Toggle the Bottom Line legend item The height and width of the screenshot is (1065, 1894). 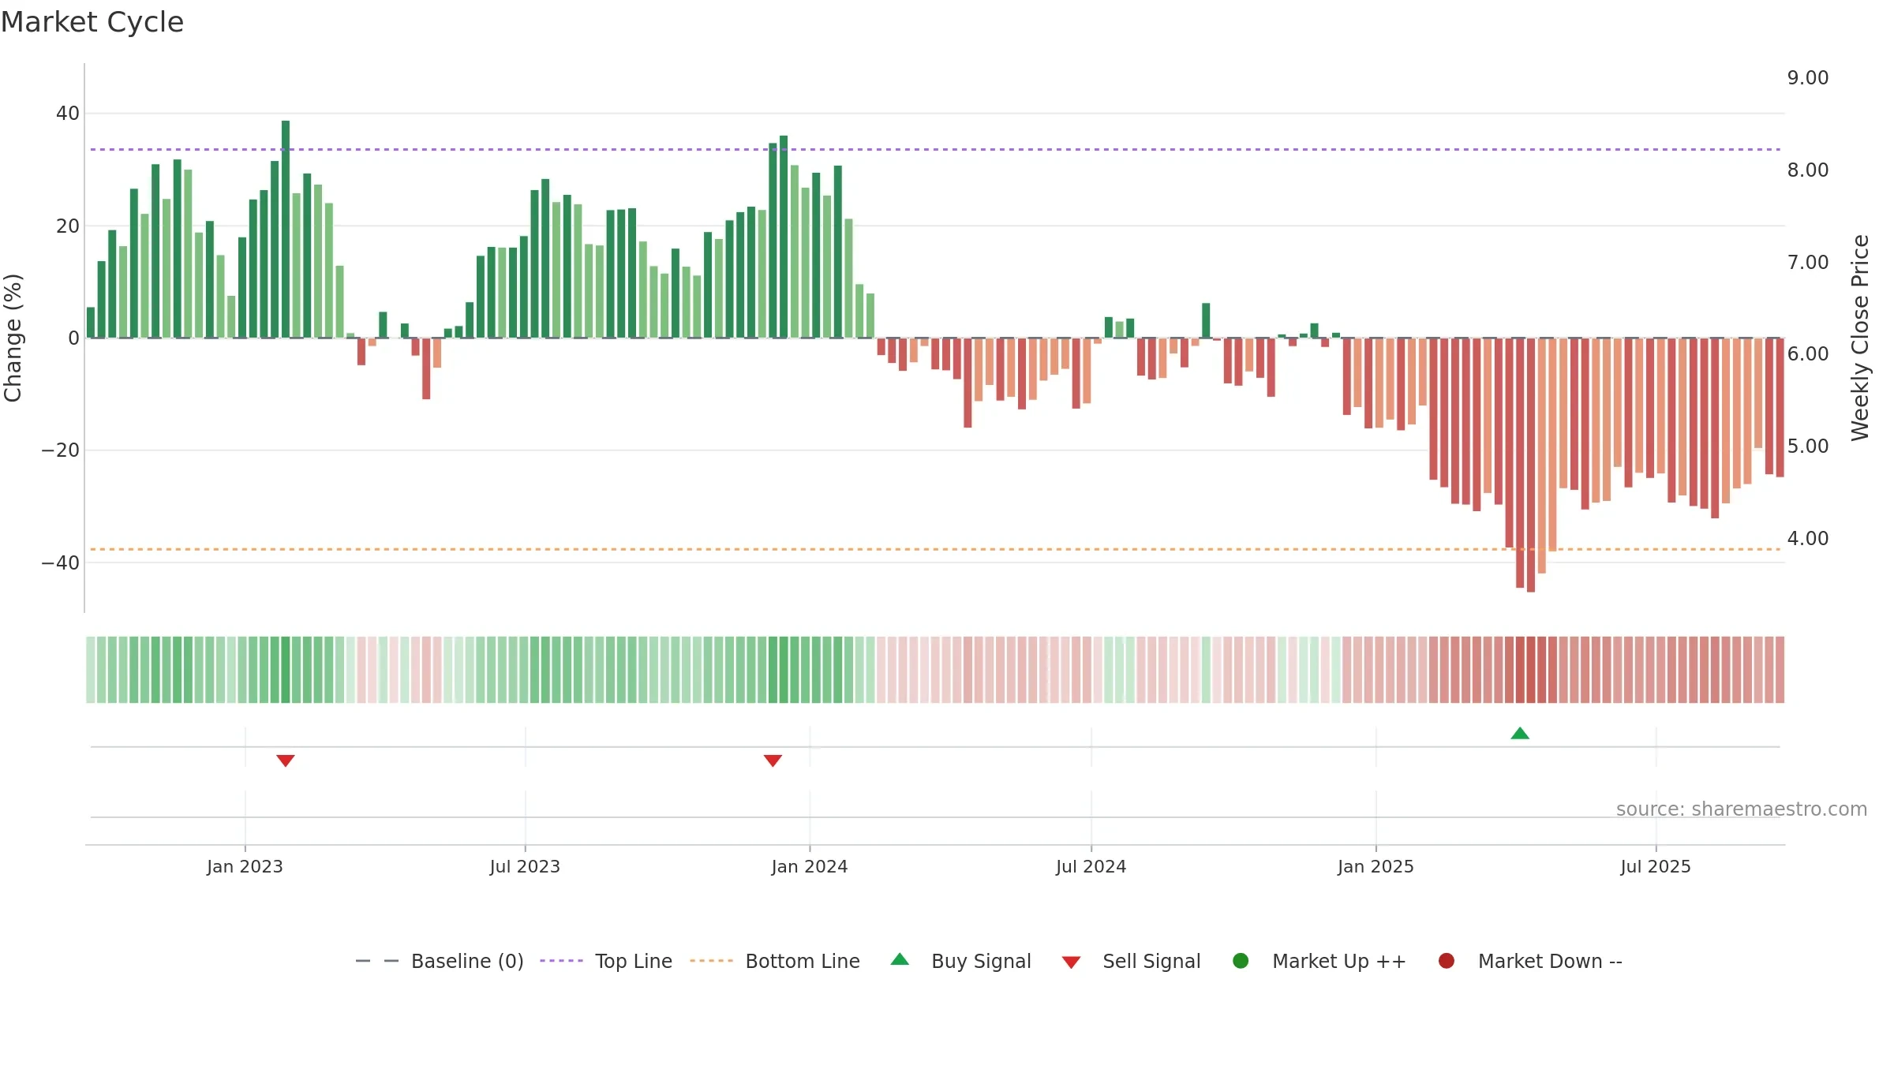tap(775, 961)
